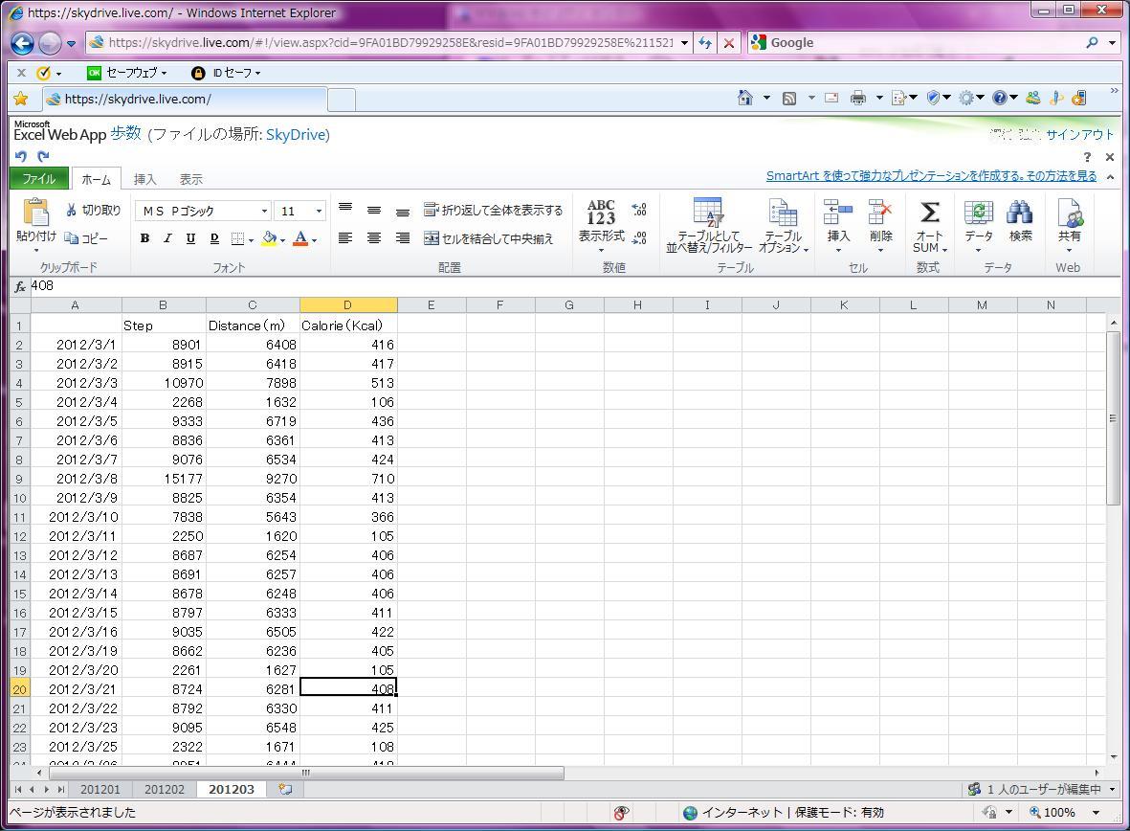Image resolution: width=1130 pixels, height=831 pixels.
Task: Click the AutoSum sigma icon
Action: 928,212
